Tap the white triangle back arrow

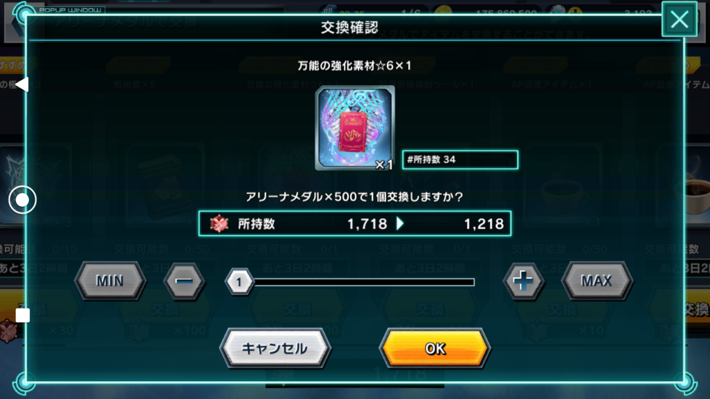click(22, 85)
